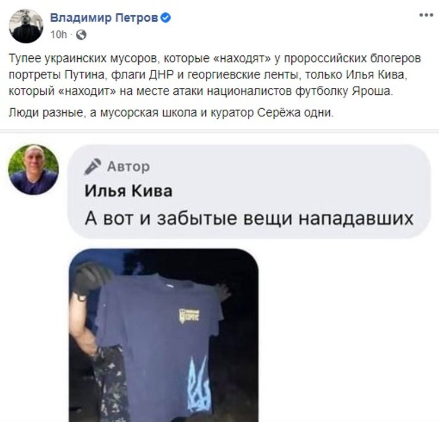Click the Автор label in comment
Image resolution: width=439 pixels, height=422 pixels.
coord(129,167)
